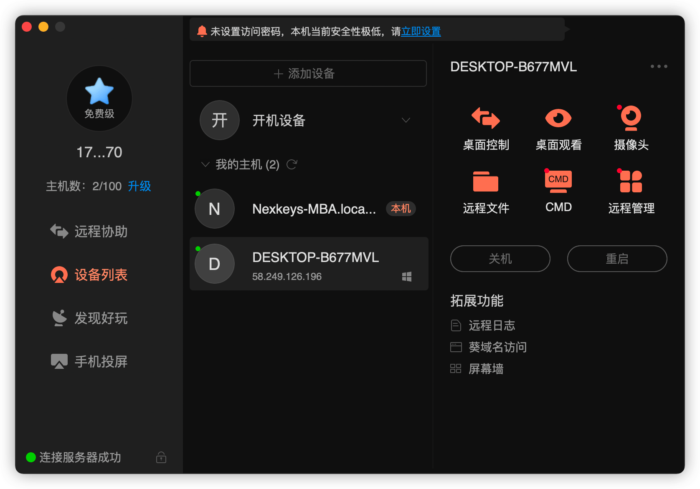The height and width of the screenshot is (489, 700).
Task: Click the 关机 shutdown button
Action: 500,259
